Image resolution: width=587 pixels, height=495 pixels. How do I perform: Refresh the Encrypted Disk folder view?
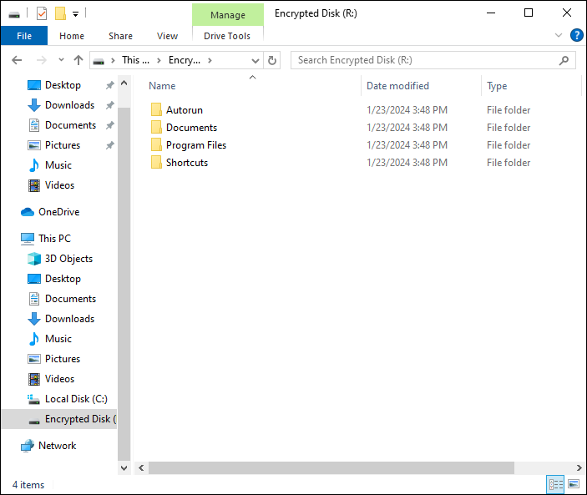272,60
